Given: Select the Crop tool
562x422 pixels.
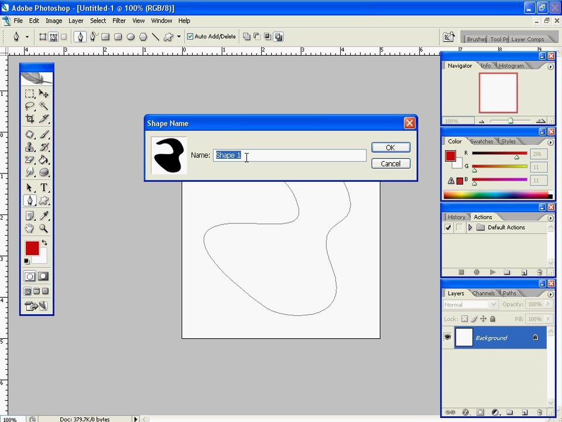Looking at the screenshot, I should (x=30, y=118).
